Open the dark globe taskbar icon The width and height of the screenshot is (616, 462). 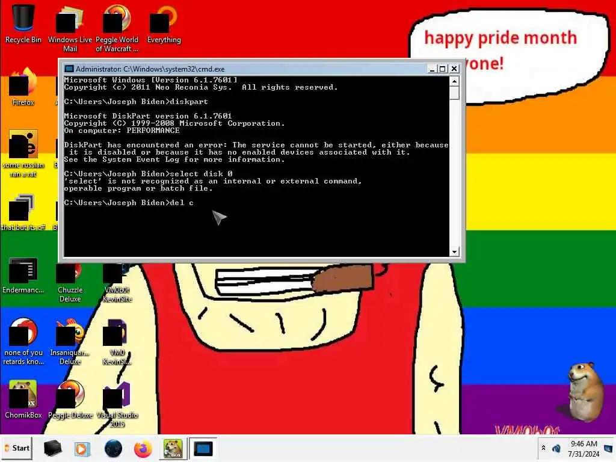coord(113,448)
